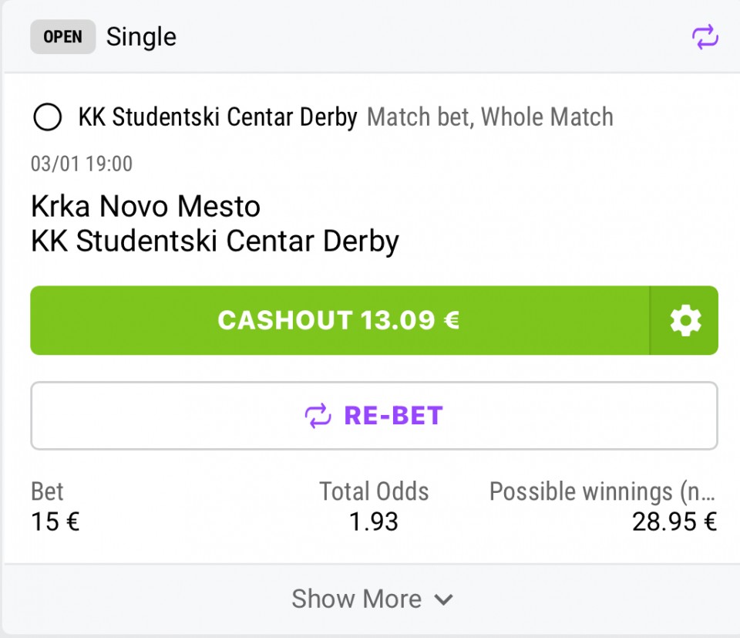
Task: Click the OPEN status badge
Action: pyautogui.click(x=62, y=37)
